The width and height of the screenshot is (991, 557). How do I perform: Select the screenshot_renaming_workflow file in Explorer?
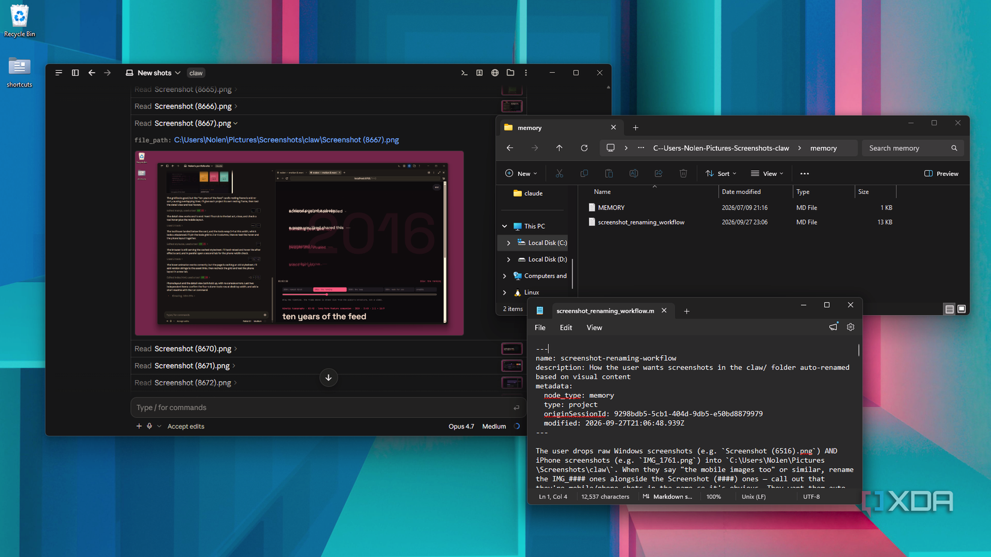(641, 222)
